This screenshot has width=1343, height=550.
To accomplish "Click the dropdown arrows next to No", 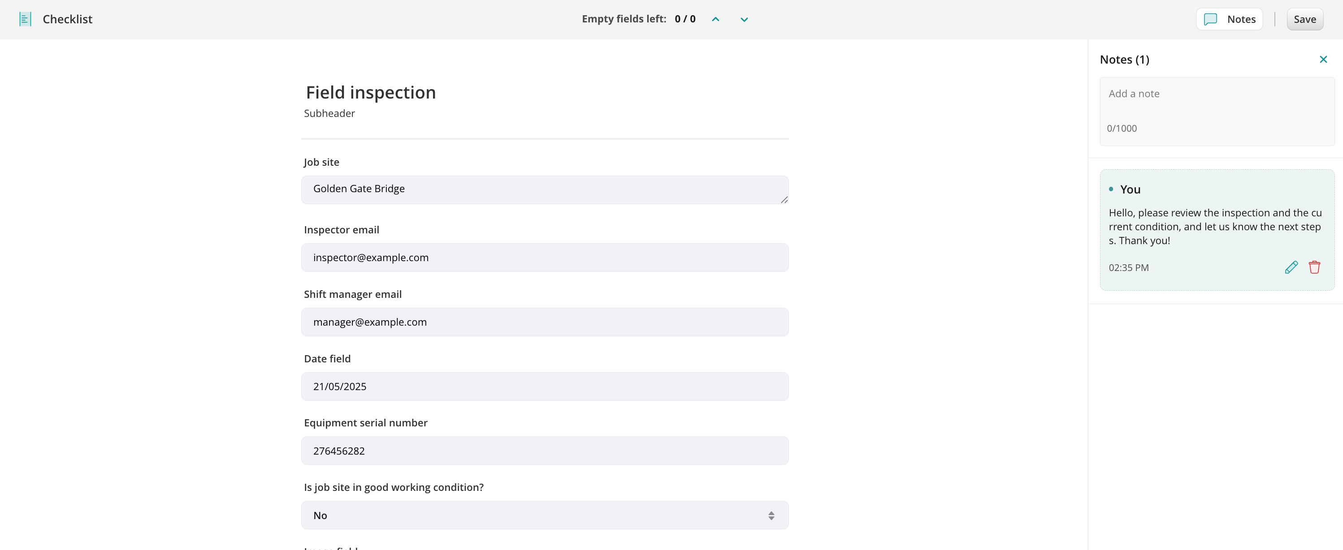I will 771,515.
